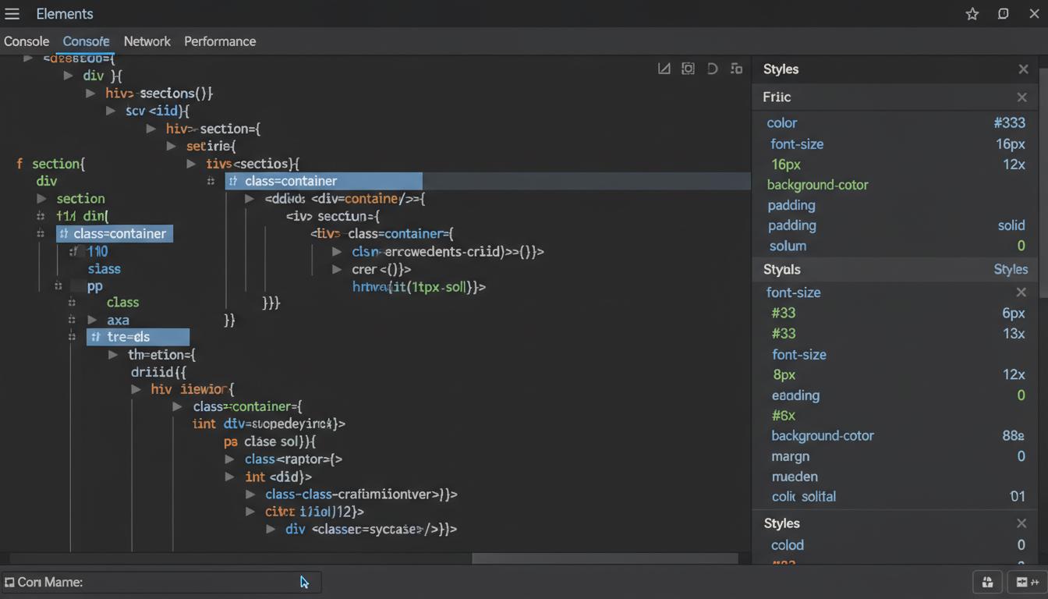Click the rounded-square icon next to the star
The width and height of the screenshot is (1048, 599).
point(1004,14)
